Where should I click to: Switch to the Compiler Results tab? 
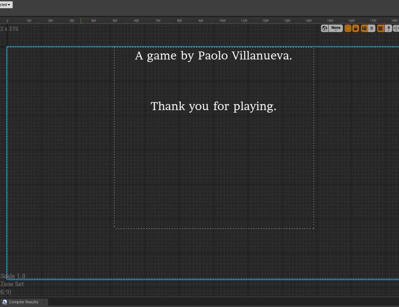point(24,302)
